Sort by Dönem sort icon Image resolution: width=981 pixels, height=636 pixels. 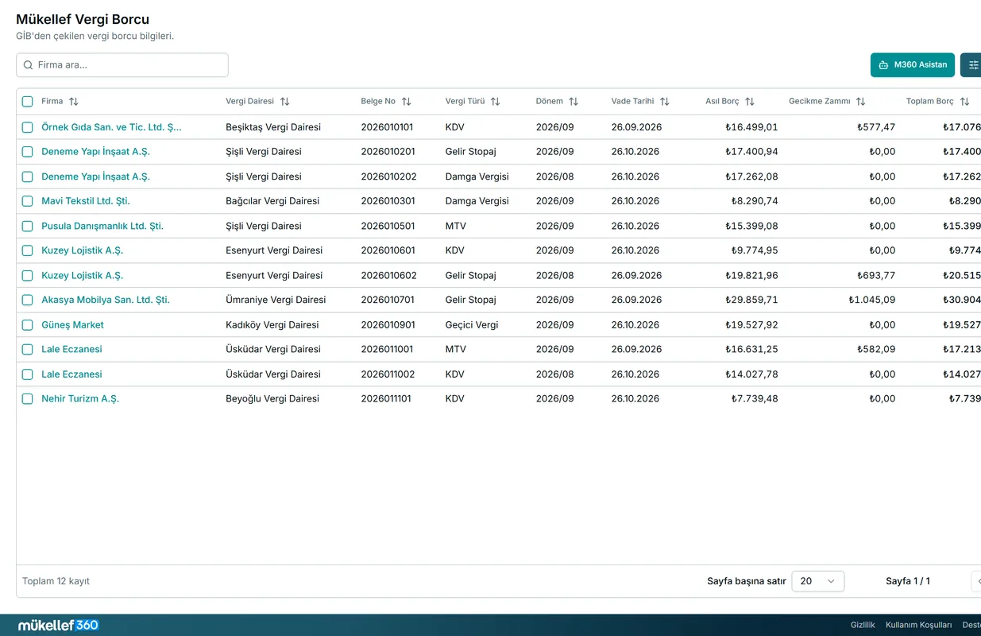point(574,102)
